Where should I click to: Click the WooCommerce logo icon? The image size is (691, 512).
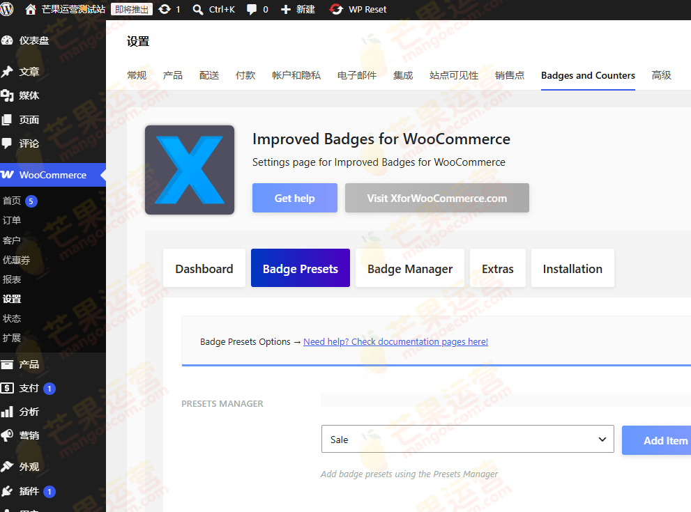click(7, 175)
